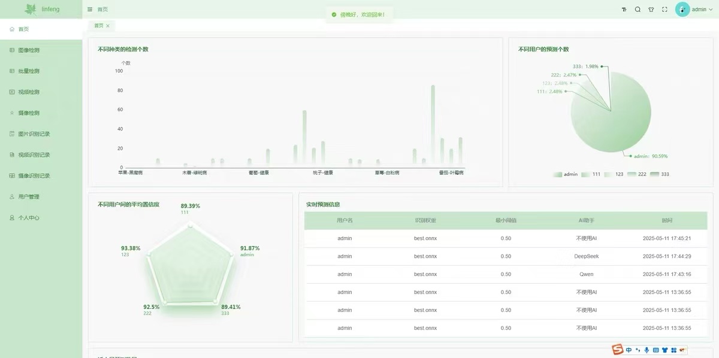Screen dimensions: 719x358
Task: Toggle Sogou 中 Chinese/English mode
Action: pos(629,350)
